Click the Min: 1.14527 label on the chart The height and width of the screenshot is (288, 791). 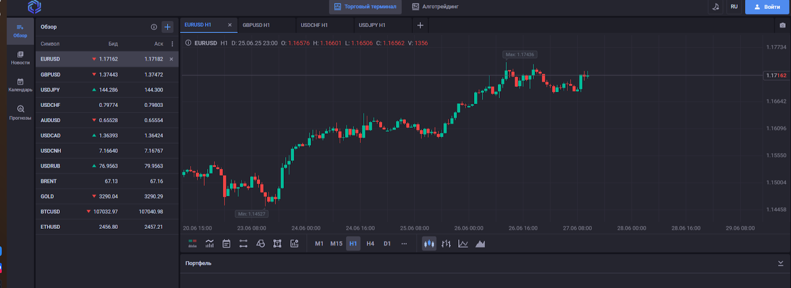[x=252, y=214]
